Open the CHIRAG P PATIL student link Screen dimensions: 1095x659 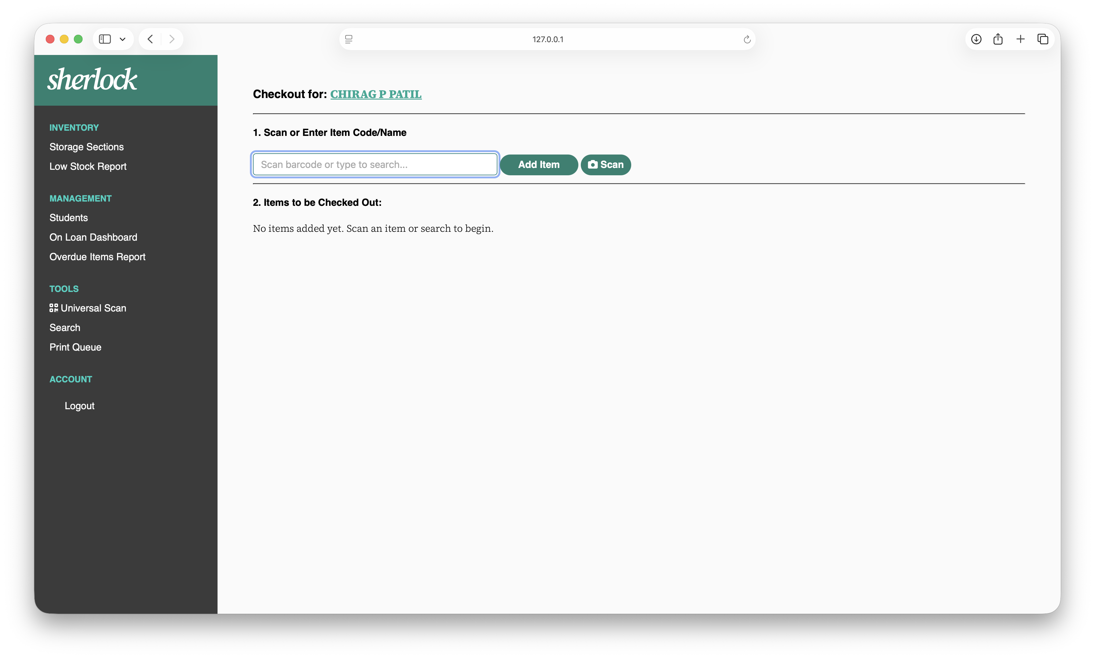click(x=375, y=94)
